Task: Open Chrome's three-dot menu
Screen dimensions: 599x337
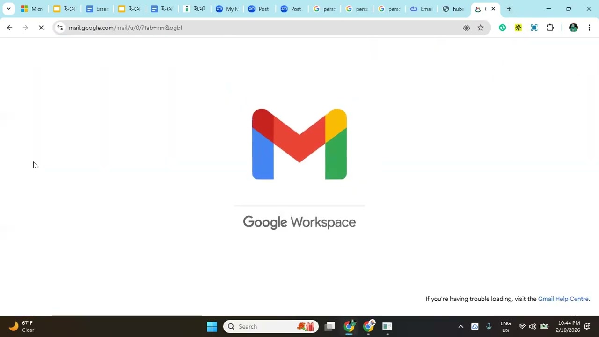Action: click(x=589, y=28)
